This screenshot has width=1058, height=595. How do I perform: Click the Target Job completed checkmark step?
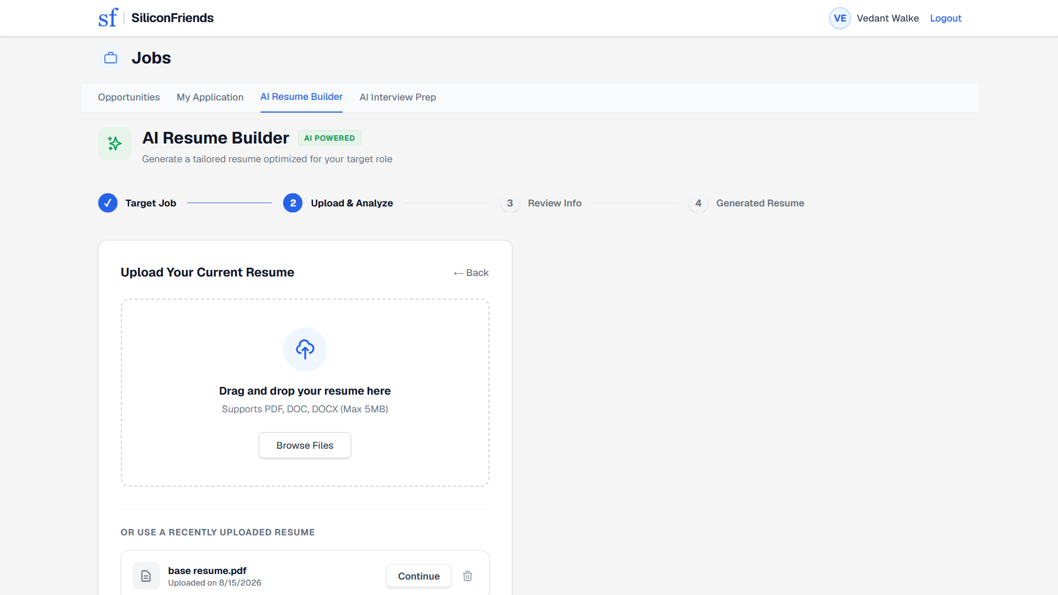pos(108,203)
